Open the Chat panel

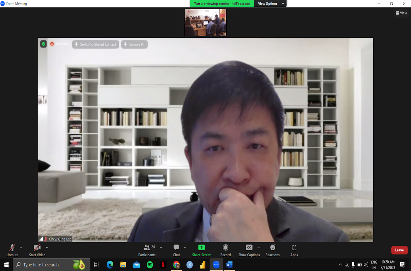click(176, 247)
